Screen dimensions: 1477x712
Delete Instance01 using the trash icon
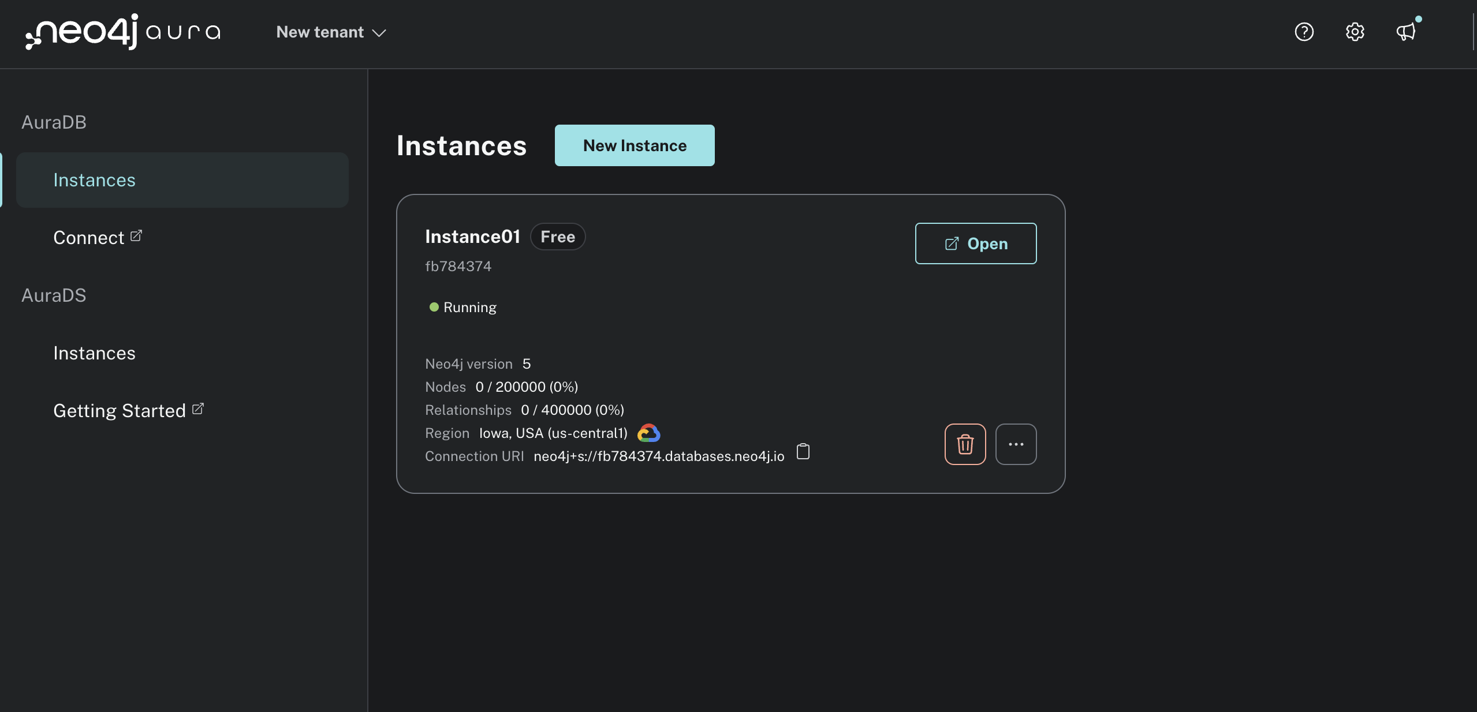[964, 444]
